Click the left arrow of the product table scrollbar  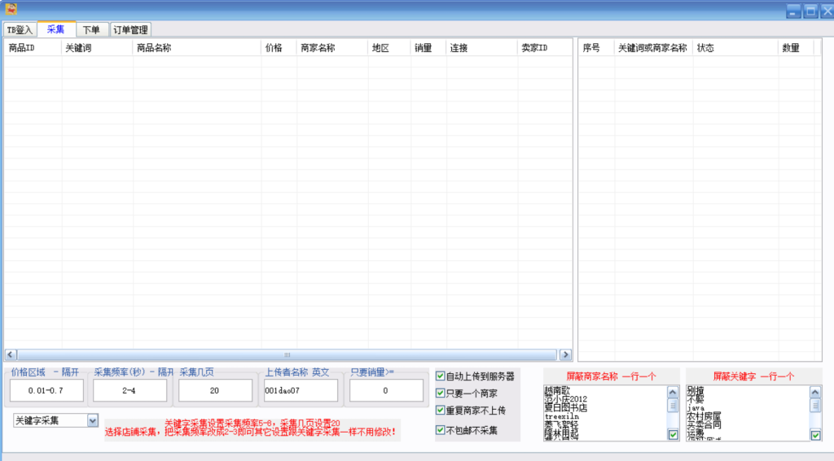point(11,355)
